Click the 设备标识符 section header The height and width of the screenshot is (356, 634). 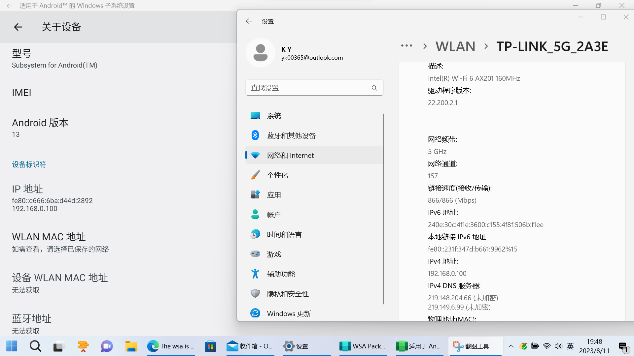click(29, 164)
